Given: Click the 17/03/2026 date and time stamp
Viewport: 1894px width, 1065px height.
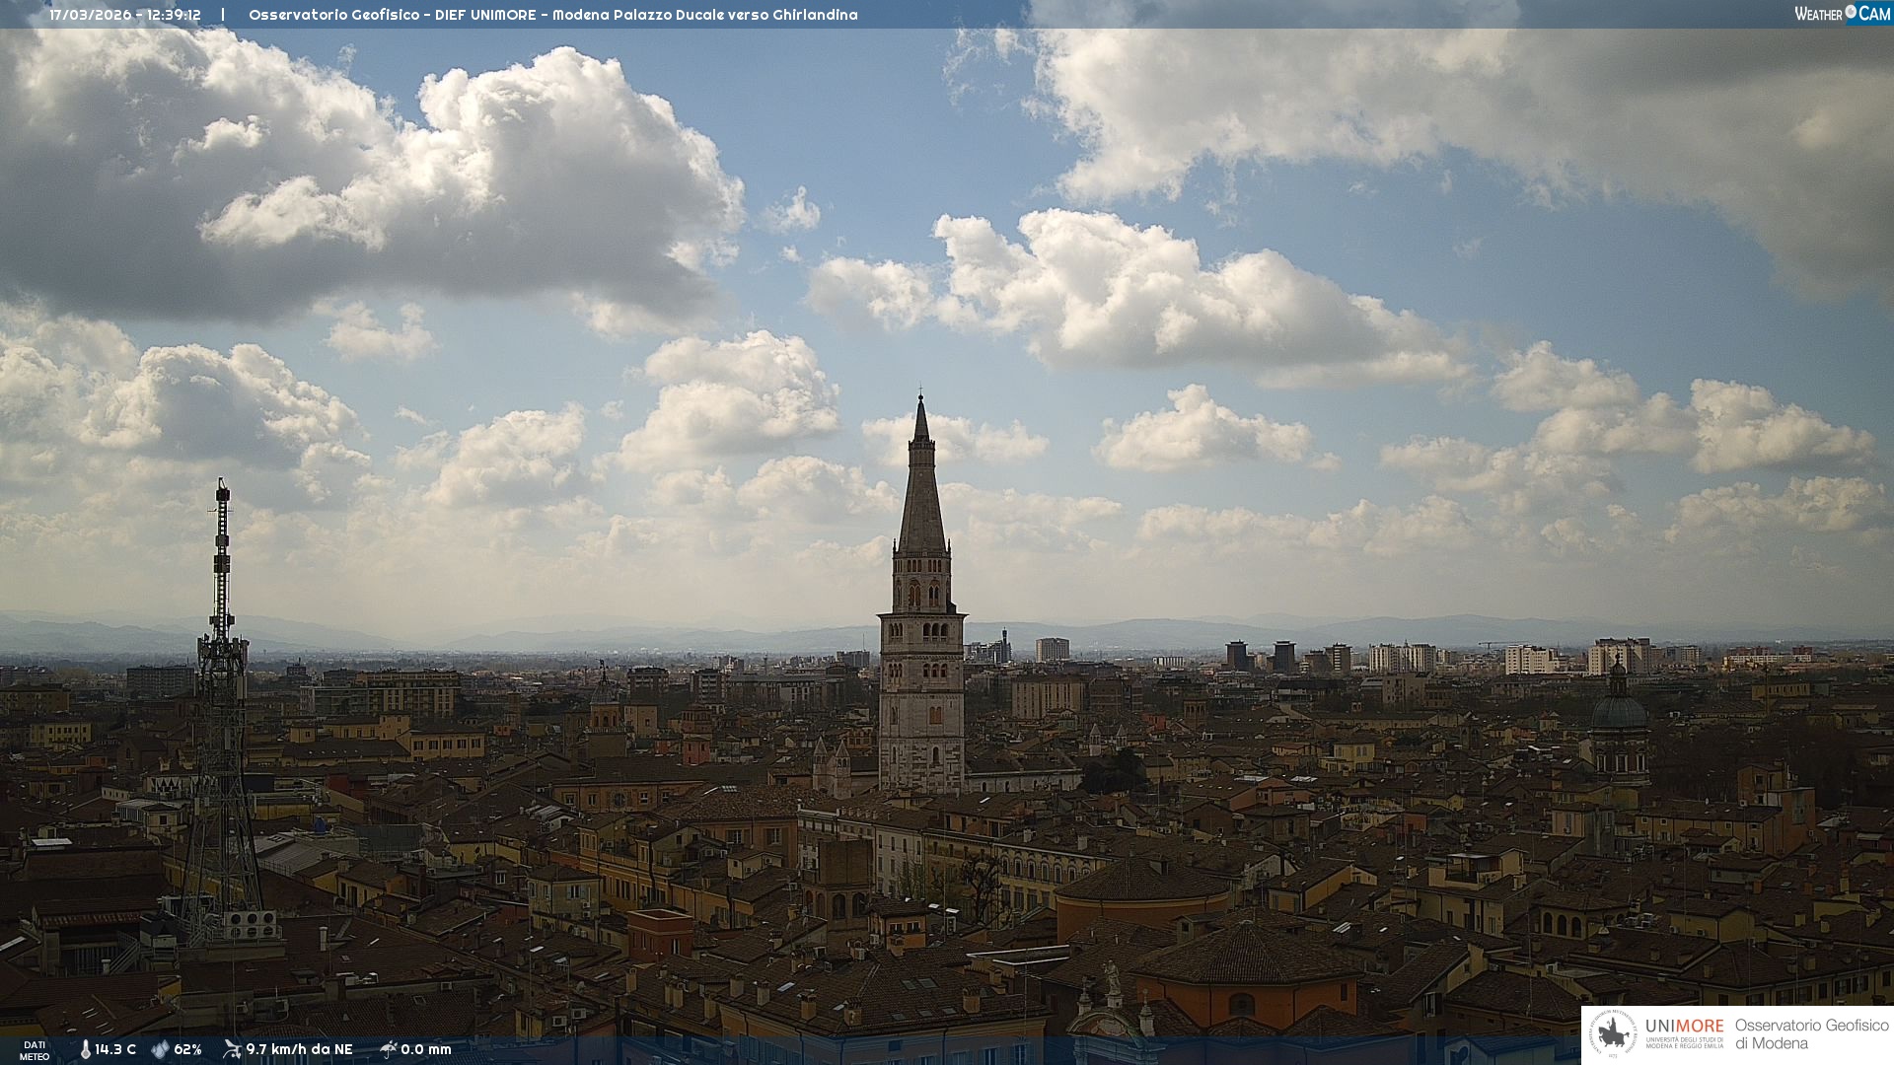Looking at the screenshot, I should [x=125, y=15].
